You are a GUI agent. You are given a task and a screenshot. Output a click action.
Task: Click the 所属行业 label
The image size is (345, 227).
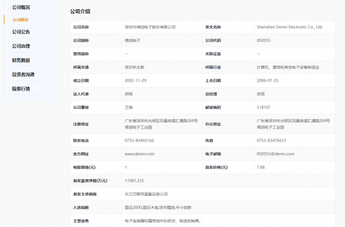tap(213, 67)
